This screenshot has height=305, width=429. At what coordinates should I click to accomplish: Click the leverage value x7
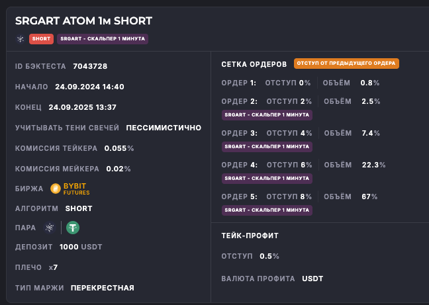pos(53,267)
